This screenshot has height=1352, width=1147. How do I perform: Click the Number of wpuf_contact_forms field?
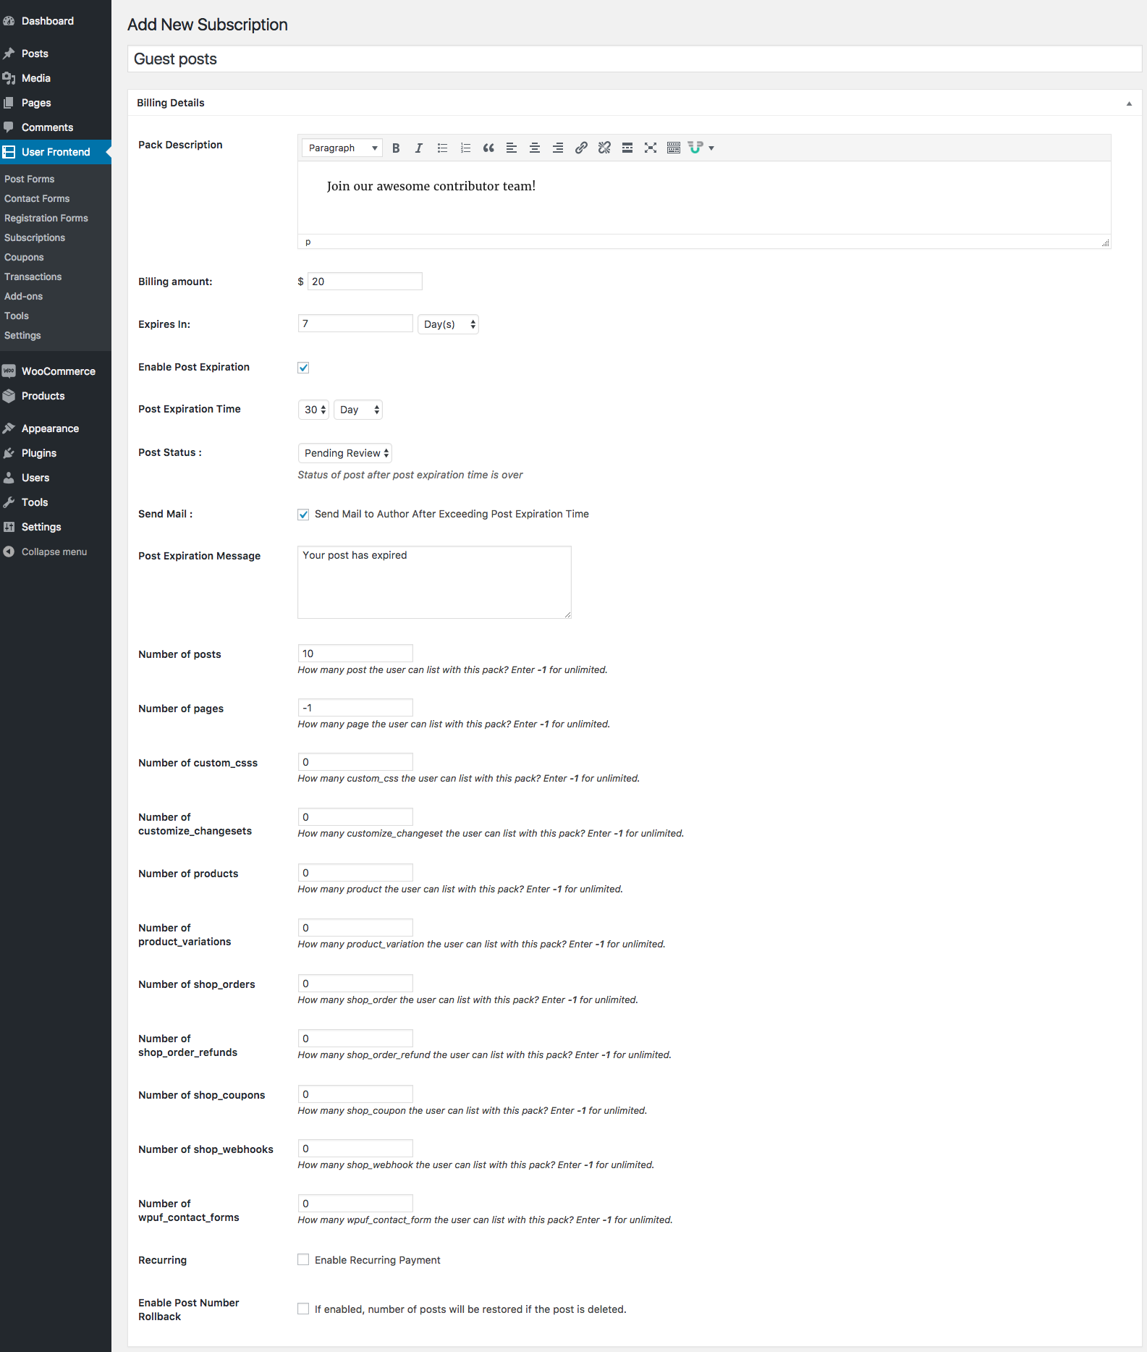355,1204
